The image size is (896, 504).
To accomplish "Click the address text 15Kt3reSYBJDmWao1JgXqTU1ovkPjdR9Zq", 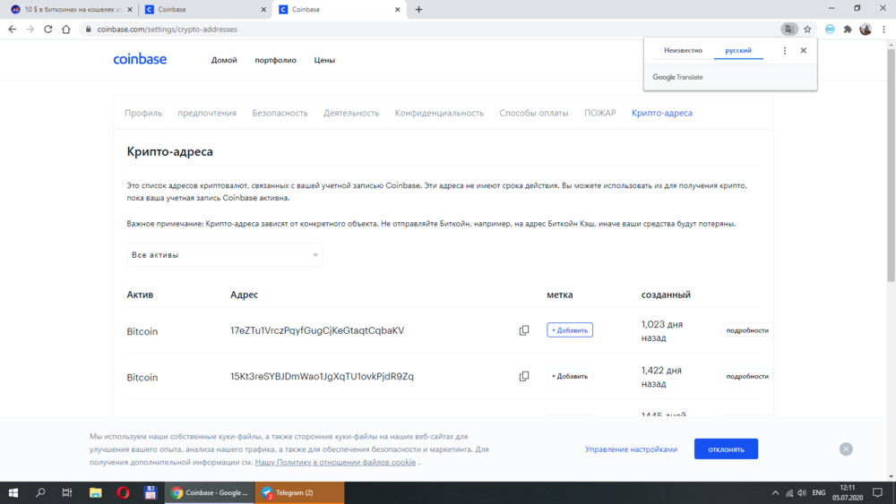I will click(x=322, y=377).
